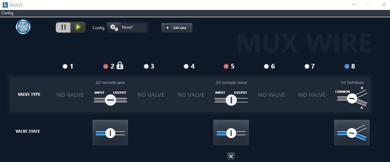
Task: Toggle valve 5 state button
Action: pos(231,133)
